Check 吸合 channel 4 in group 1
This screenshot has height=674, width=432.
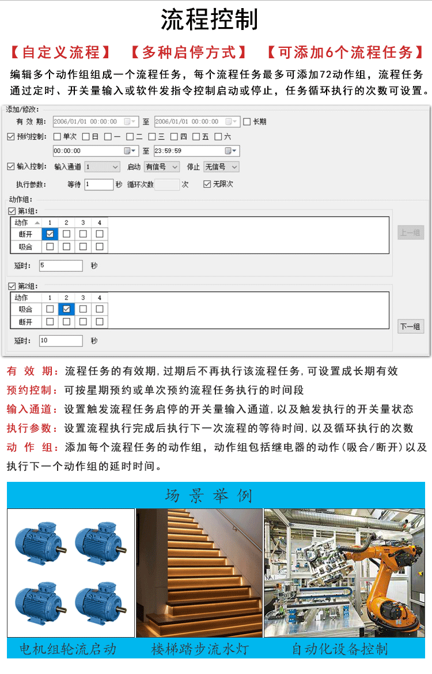point(100,247)
